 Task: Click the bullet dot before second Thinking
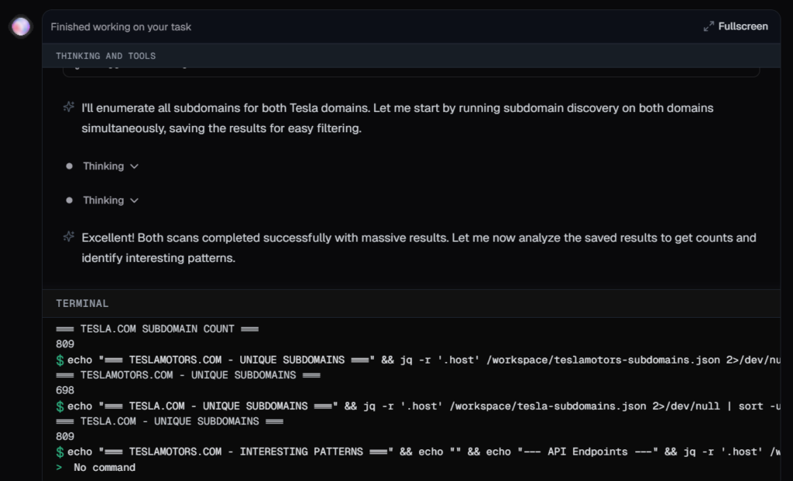[x=69, y=200]
